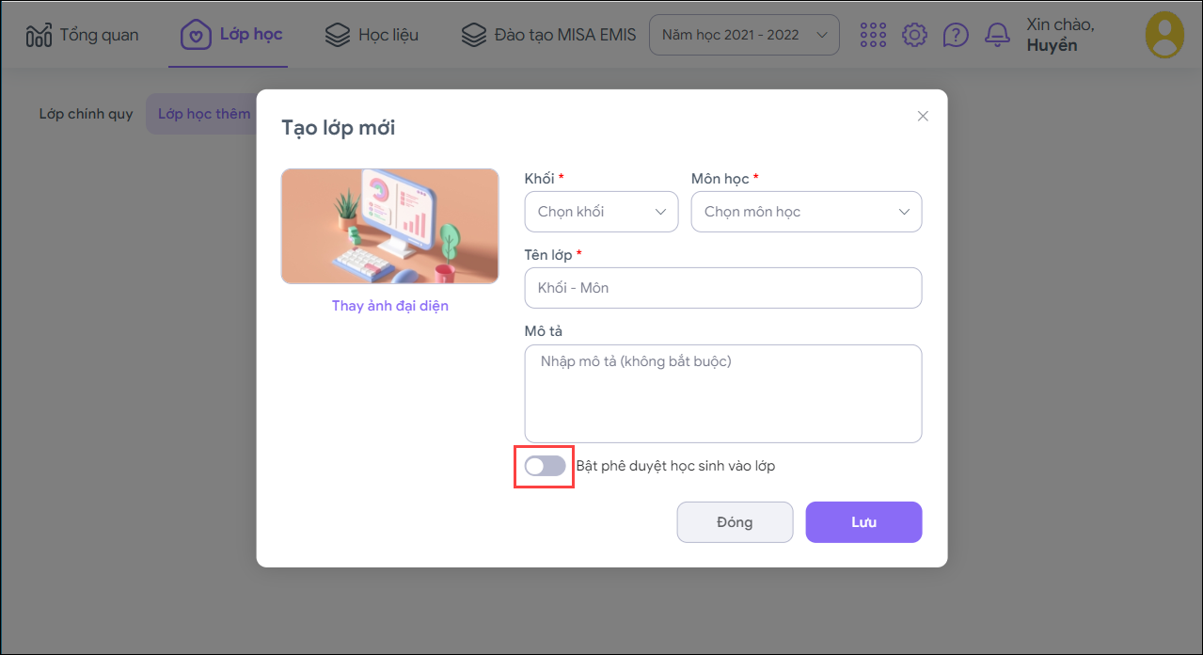This screenshot has width=1203, height=655.
Task: Click the Tên lớp input field
Action: click(x=722, y=288)
